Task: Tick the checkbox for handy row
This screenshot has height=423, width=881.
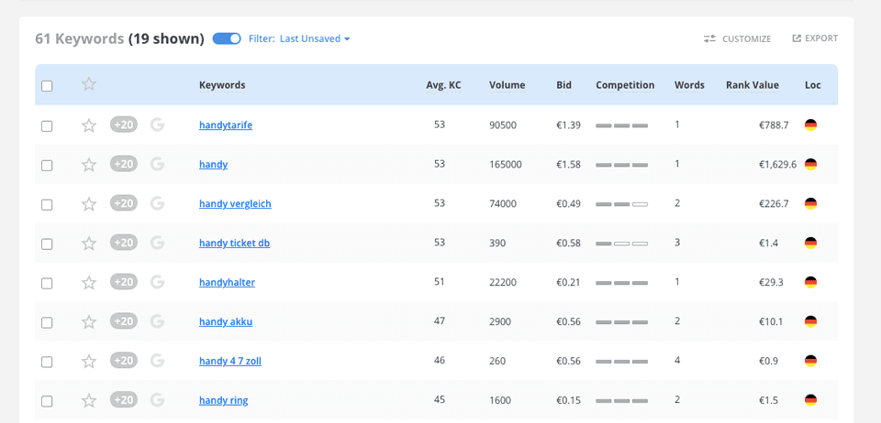Action: [x=47, y=166]
